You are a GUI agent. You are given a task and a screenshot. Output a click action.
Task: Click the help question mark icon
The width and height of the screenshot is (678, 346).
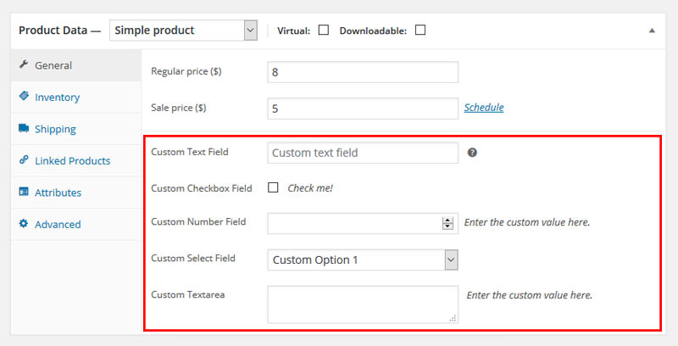tap(472, 153)
